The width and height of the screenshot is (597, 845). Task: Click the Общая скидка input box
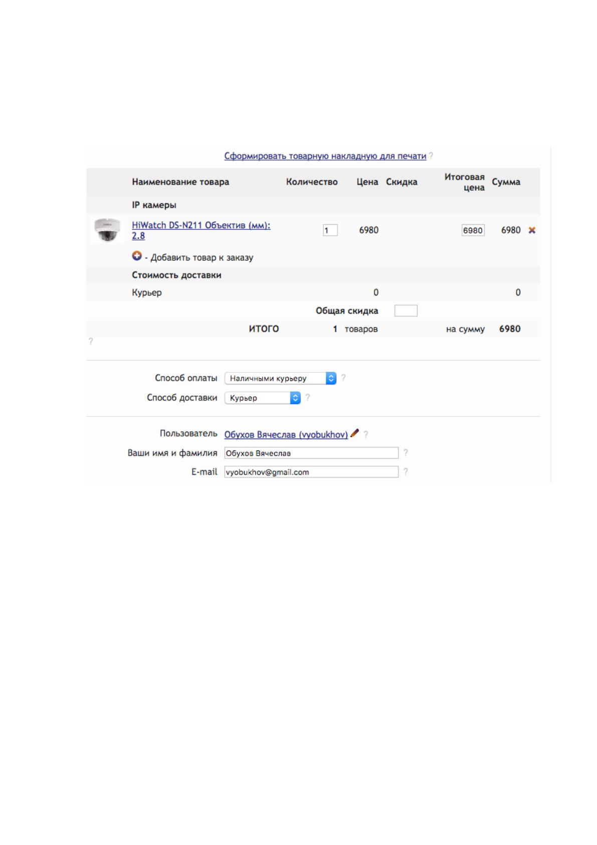point(406,311)
